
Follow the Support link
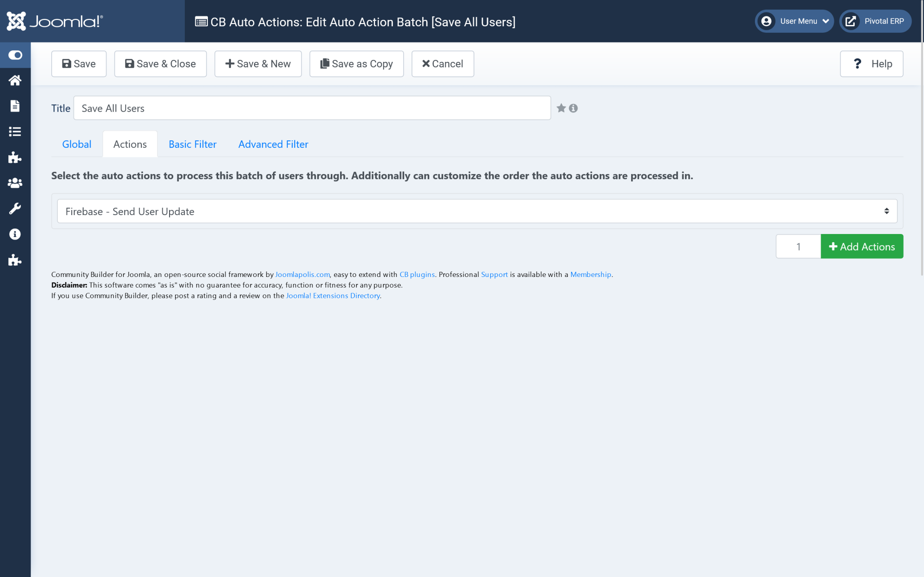(x=494, y=275)
